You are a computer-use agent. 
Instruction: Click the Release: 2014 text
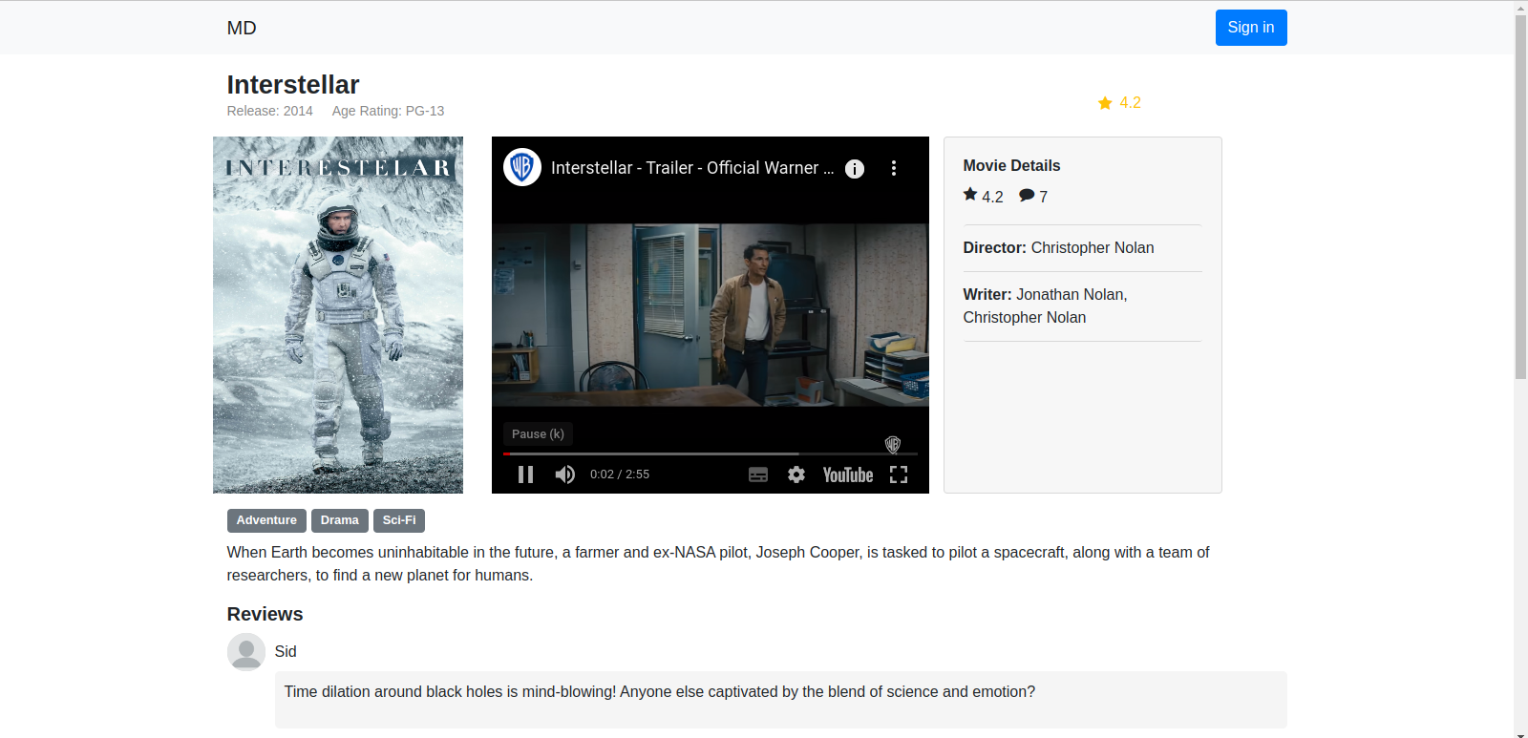pos(270,111)
